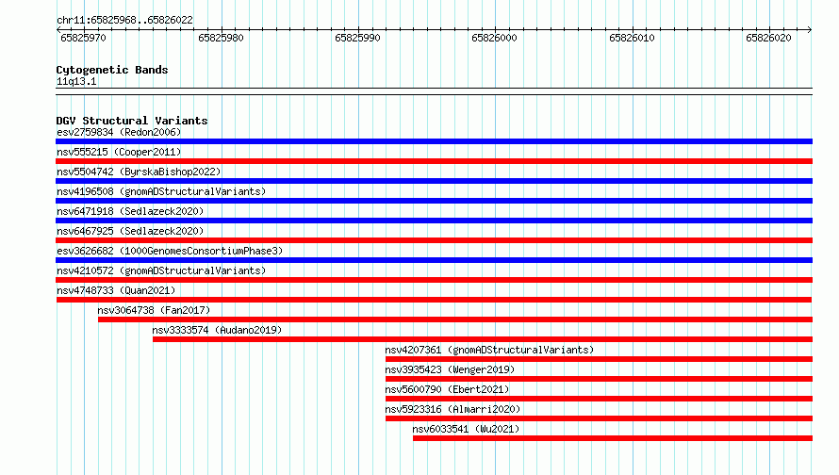Click the red bar under nsv555215
The height and width of the screenshot is (475, 839).
coord(434,161)
